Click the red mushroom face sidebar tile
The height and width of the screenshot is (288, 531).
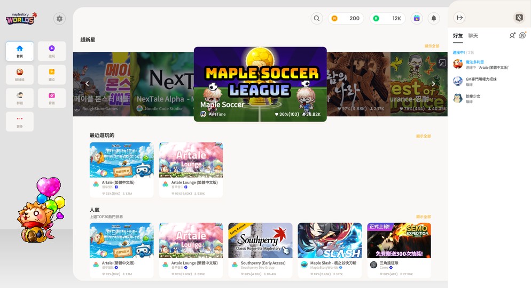[x=20, y=75]
